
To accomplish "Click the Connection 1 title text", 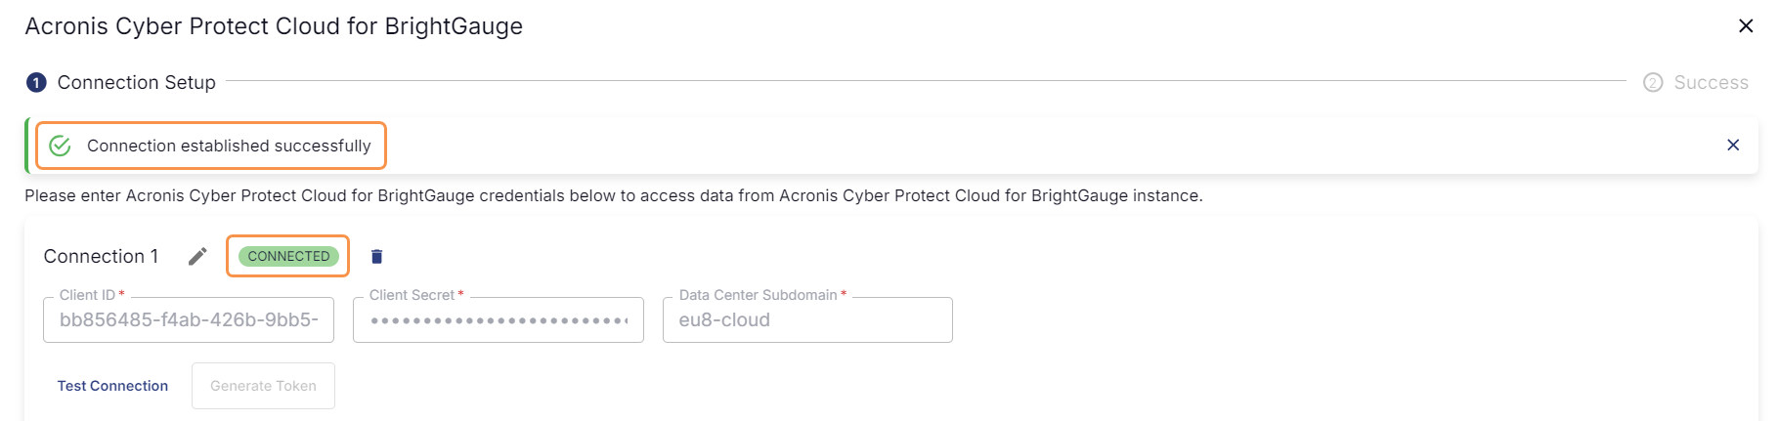I will click(101, 256).
